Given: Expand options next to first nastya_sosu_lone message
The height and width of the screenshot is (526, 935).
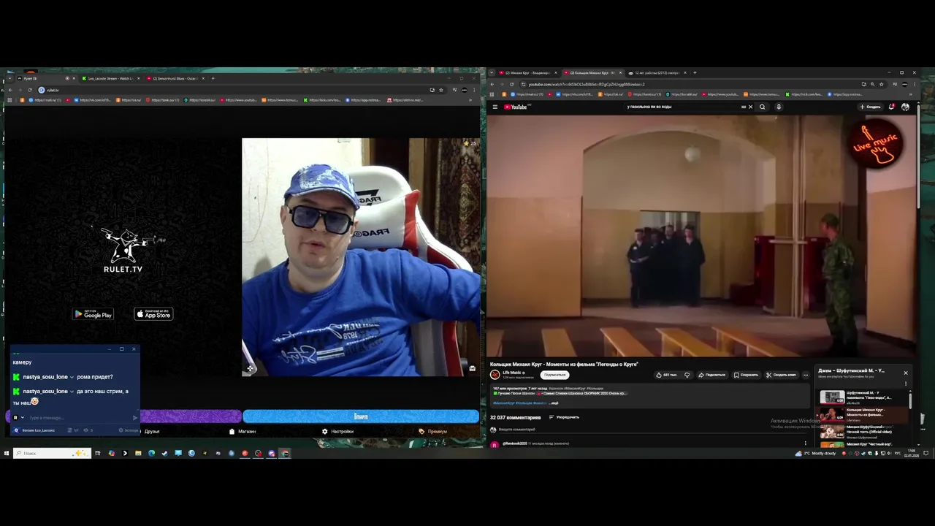Looking at the screenshot, I should [x=72, y=377].
